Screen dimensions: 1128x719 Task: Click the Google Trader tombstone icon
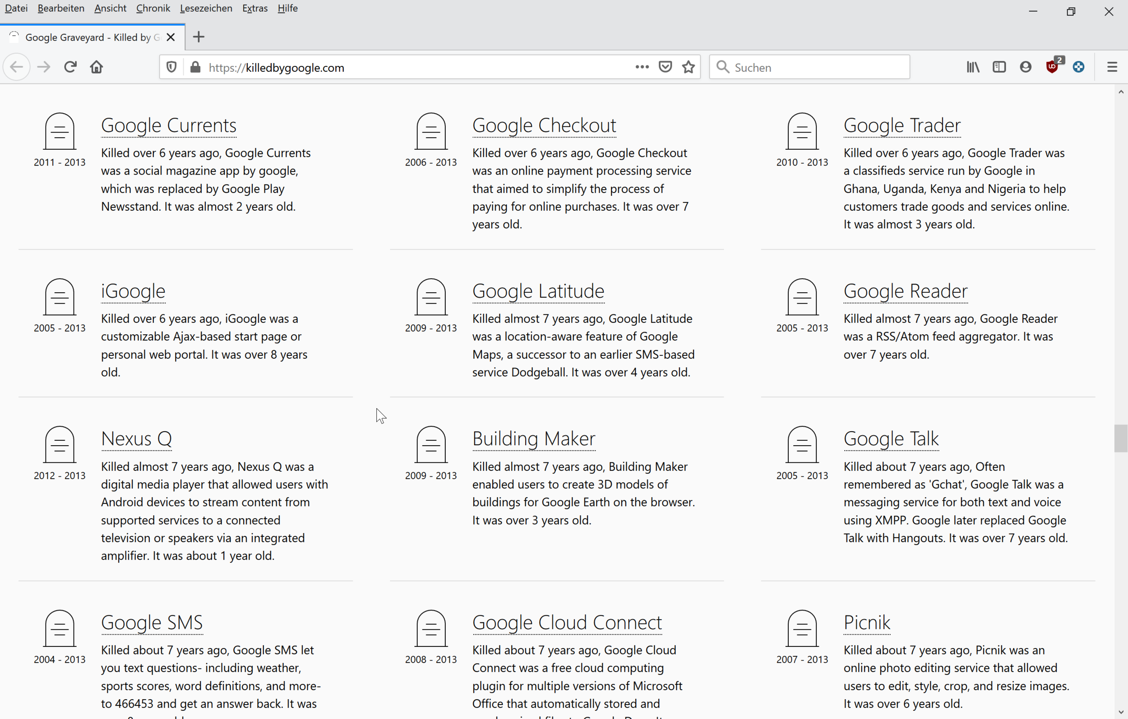coord(802,131)
